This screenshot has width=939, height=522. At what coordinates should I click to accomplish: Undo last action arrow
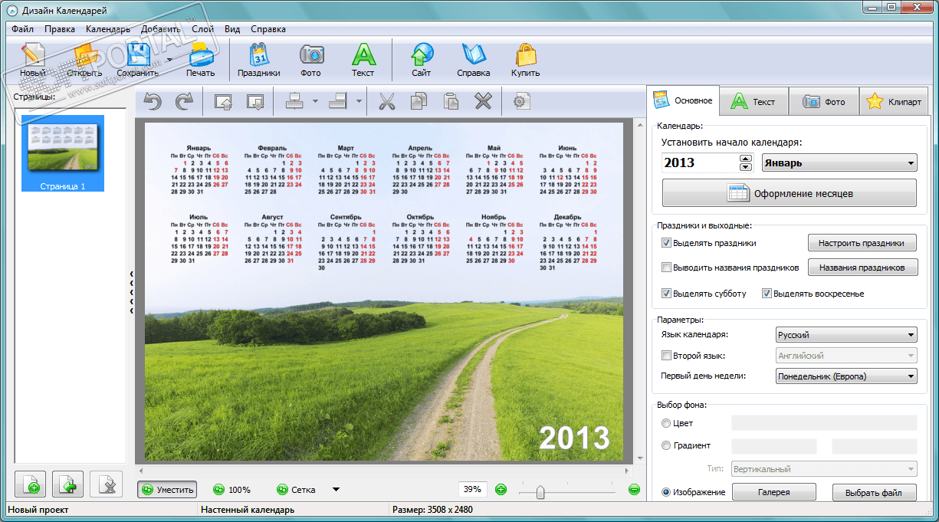click(x=153, y=101)
